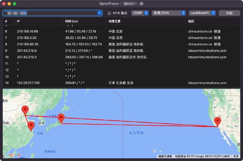The image size is (243, 161).
Task: Click latency value 164.70 / 163.63 / 163.73
Action: coord(83,44)
